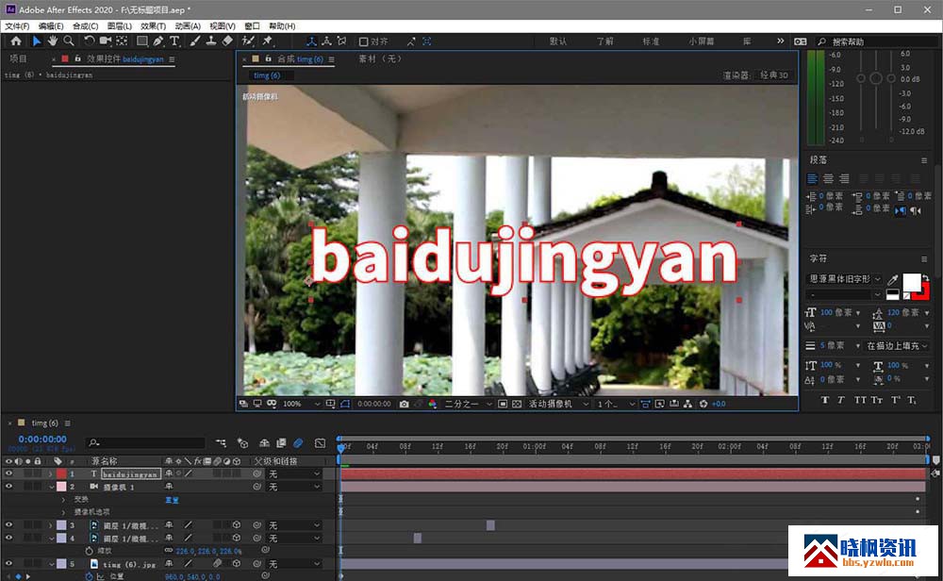Switch to the 默认 workspace

558,41
